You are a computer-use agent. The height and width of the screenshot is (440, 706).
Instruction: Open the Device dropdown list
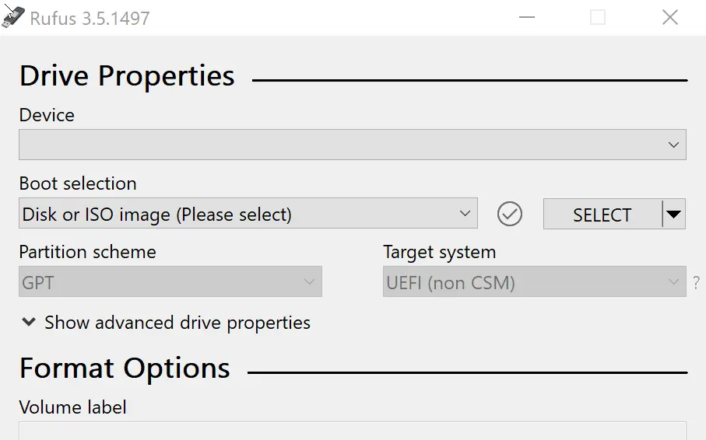pos(352,145)
